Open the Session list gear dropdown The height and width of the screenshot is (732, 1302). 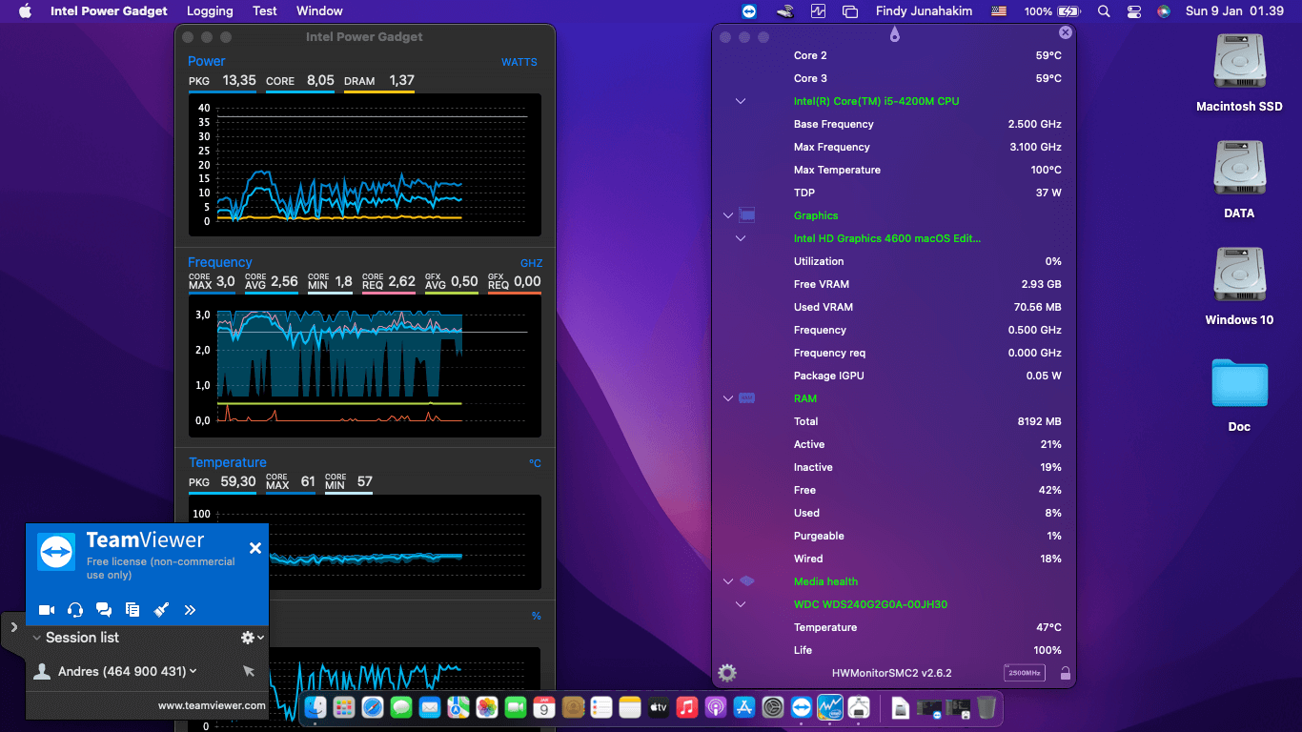point(253,638)
